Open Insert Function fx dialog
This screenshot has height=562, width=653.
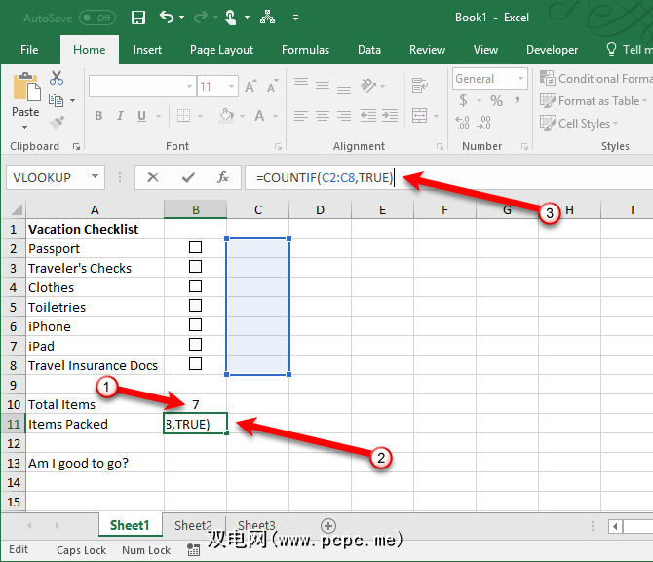(222, 177)
